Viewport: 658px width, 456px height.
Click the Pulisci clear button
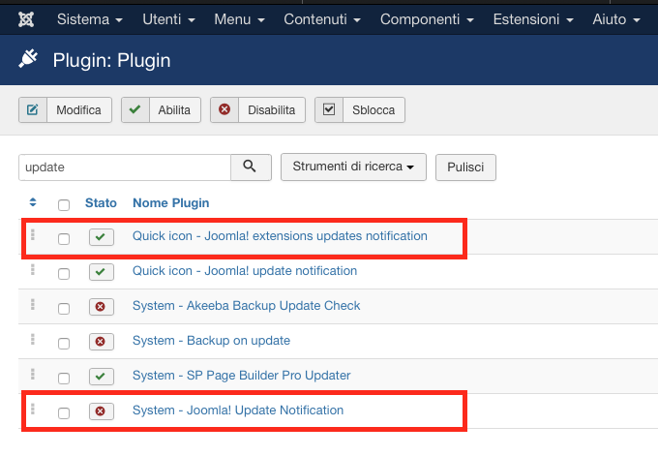click(x=465, y=167)
